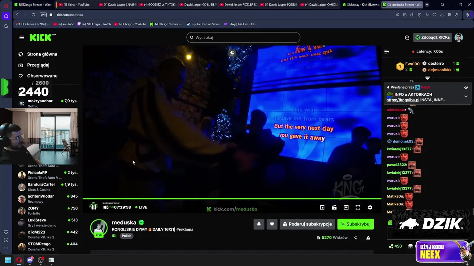Viewport: 474px width, 266px height.
Task: Enter fullscreen in player
Action: click(x=358, y=207)
